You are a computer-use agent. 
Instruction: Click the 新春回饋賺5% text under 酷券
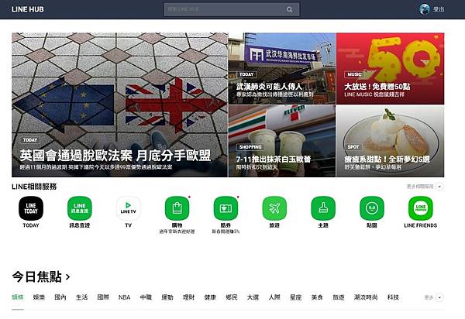[226, 232]
